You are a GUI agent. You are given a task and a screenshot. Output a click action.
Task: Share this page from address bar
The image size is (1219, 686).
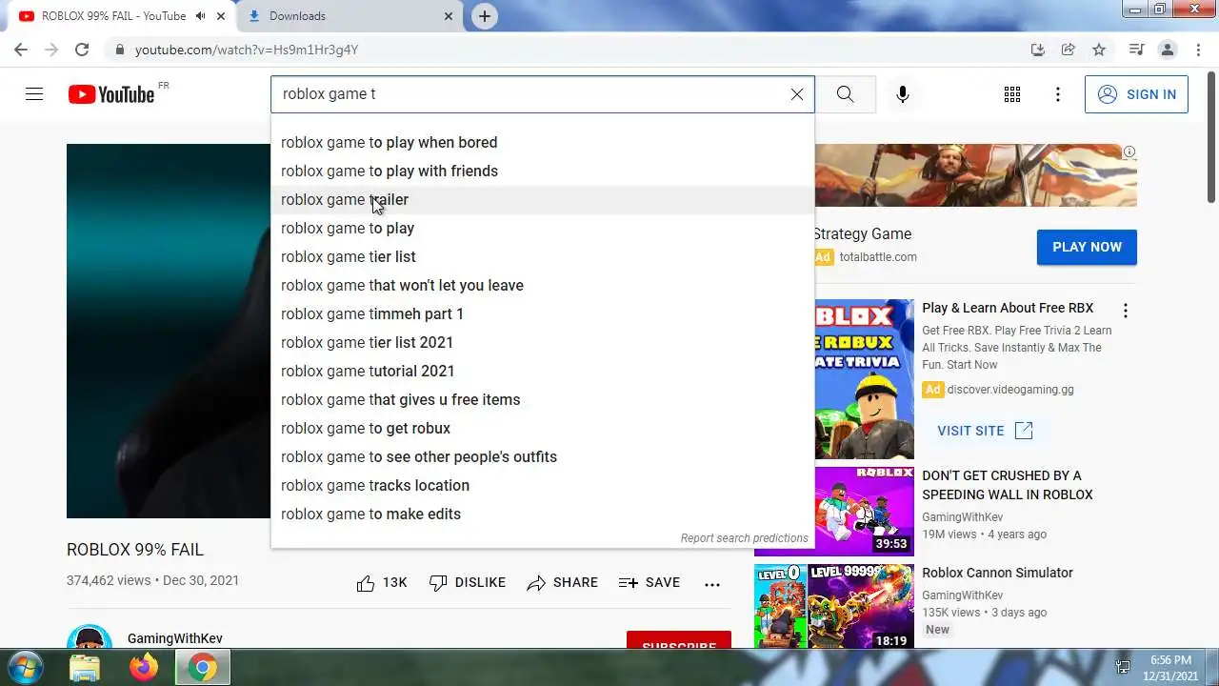(x=1069, y=50)
